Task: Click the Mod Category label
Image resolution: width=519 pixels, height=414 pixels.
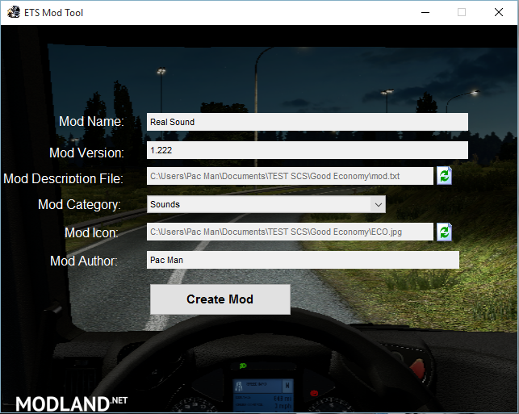Action: tap(79, 204)
